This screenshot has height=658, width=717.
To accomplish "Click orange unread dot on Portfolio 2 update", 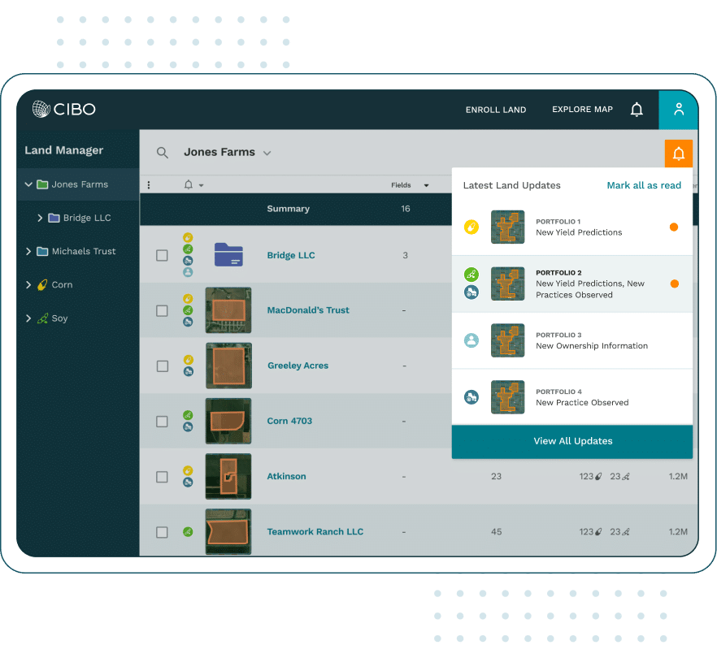I will 674,284.
